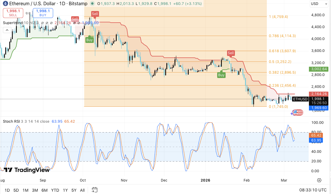331x194 pixels.
Task: Click the Supertrend indicator label
Action: [x=13, y=23]
